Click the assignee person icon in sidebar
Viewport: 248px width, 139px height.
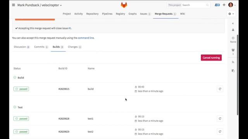click(x=233, y=30)
